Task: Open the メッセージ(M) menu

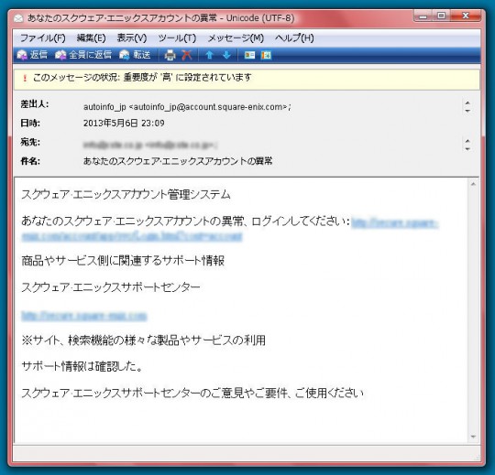Action: pos(236,38)
